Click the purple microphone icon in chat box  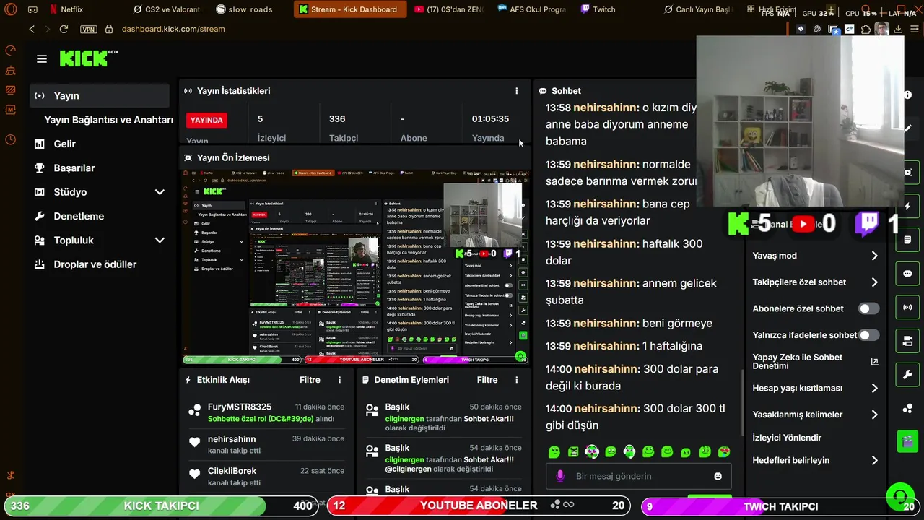point(560,476)
